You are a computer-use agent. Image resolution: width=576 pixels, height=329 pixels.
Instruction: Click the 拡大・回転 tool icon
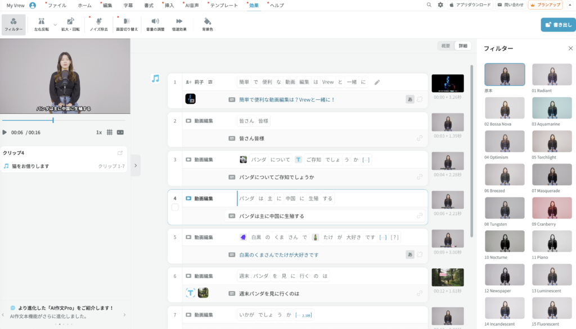click(70, 24)
